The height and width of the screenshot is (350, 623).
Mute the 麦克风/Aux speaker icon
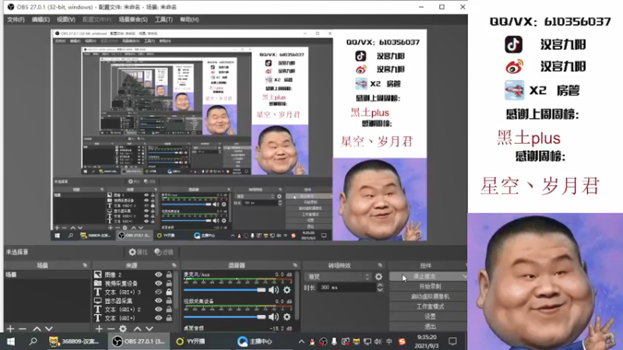click(273, 290)
